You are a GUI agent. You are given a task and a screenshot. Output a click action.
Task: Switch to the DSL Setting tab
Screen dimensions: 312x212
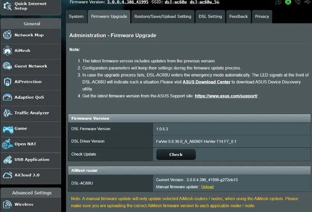click(210, 16)
